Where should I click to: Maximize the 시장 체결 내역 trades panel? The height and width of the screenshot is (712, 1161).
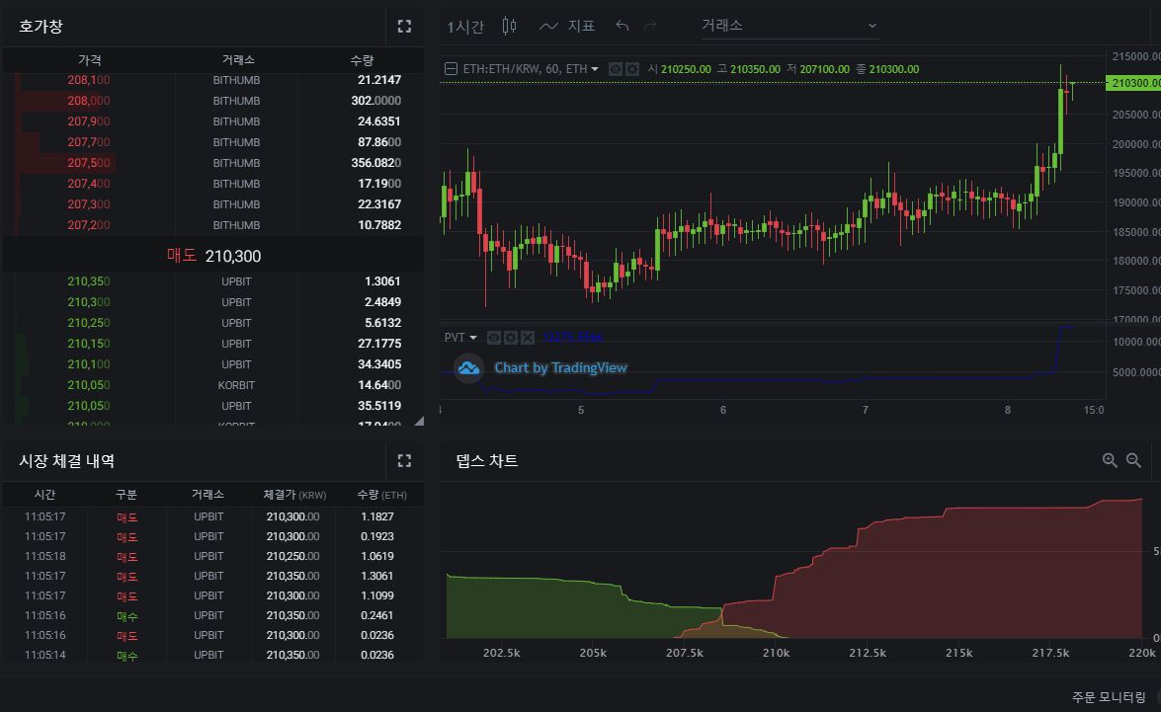404,461
